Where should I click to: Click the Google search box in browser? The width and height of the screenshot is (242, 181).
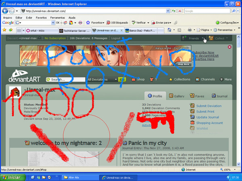207,11
